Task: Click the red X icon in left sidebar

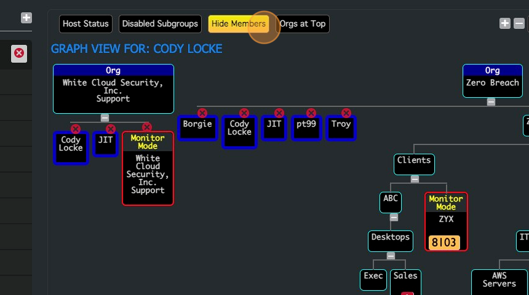Action: [19, 53]
